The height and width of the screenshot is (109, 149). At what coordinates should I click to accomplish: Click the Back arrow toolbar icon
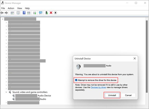(x=2, y=13)
